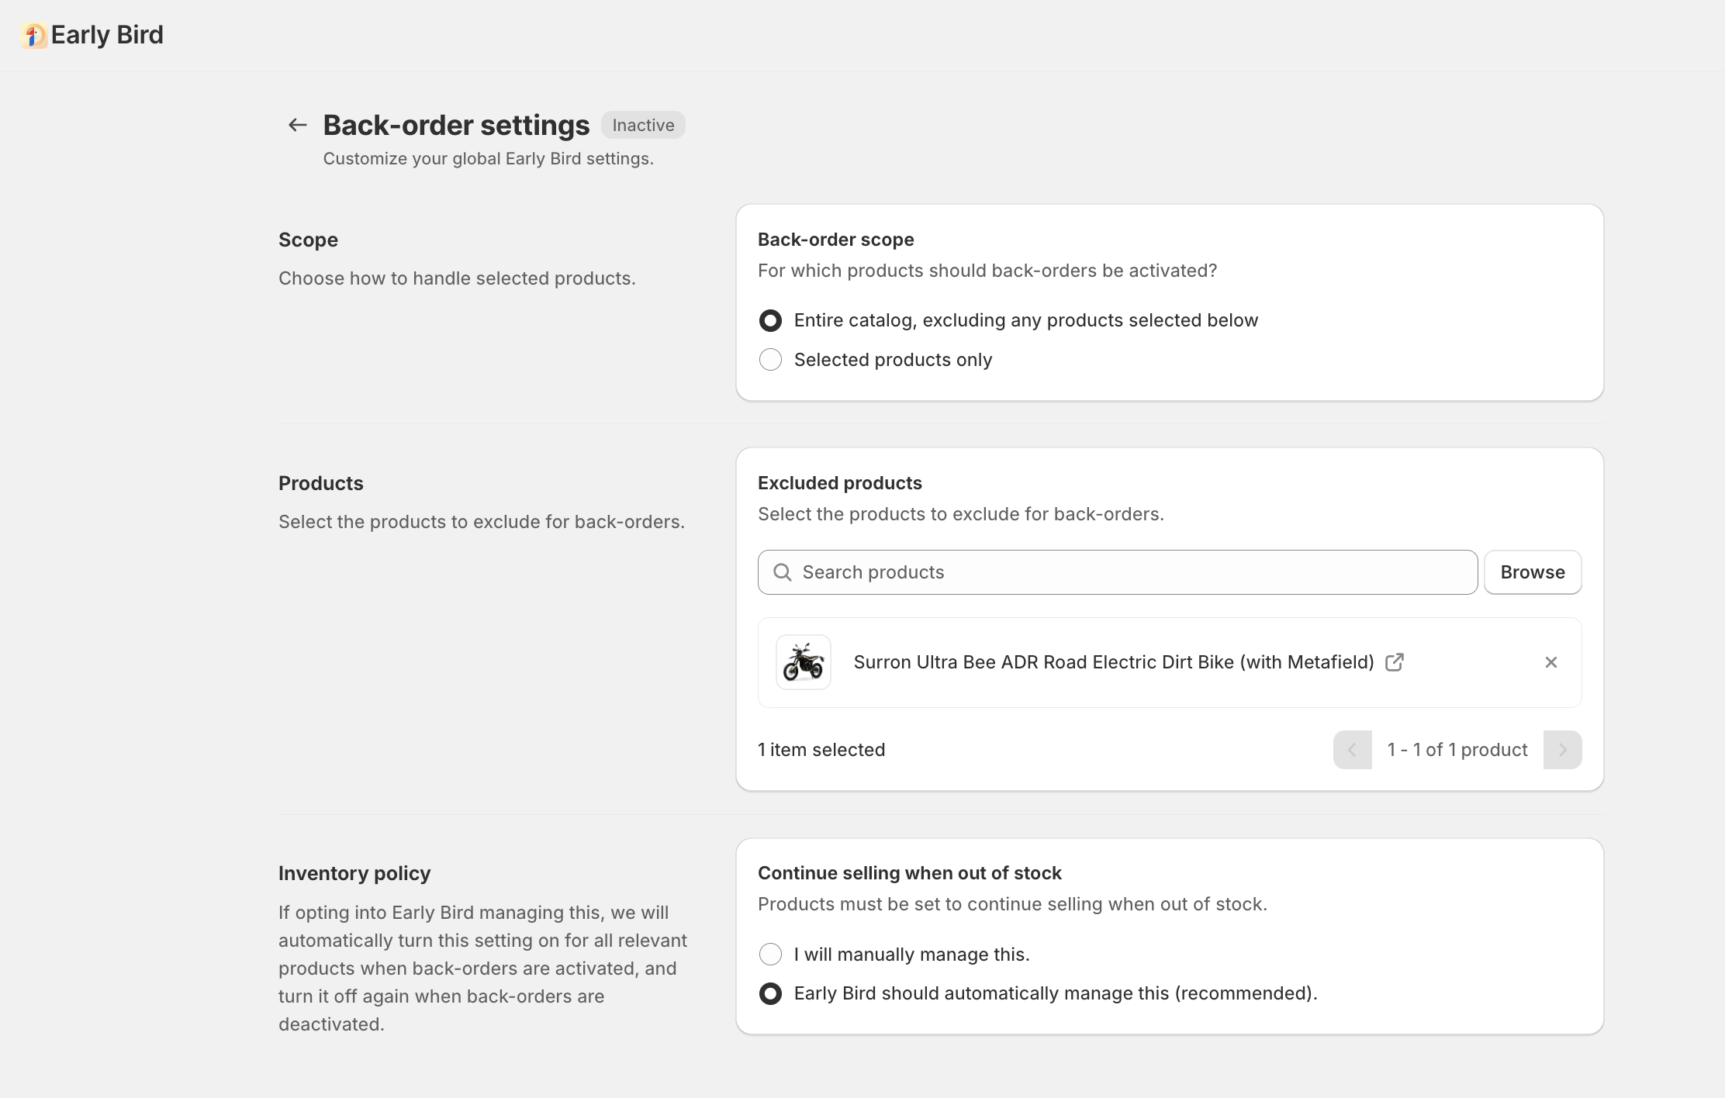Click the search magnifier in products search
The width and height of the screenshot is (1725, 1098).
point(783,571)
